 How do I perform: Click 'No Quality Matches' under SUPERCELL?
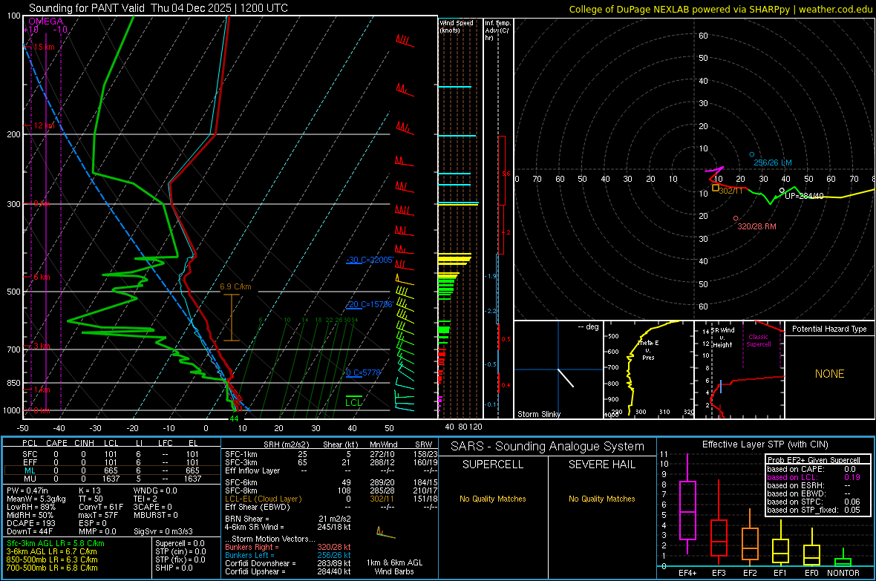[x=493, y=499]
